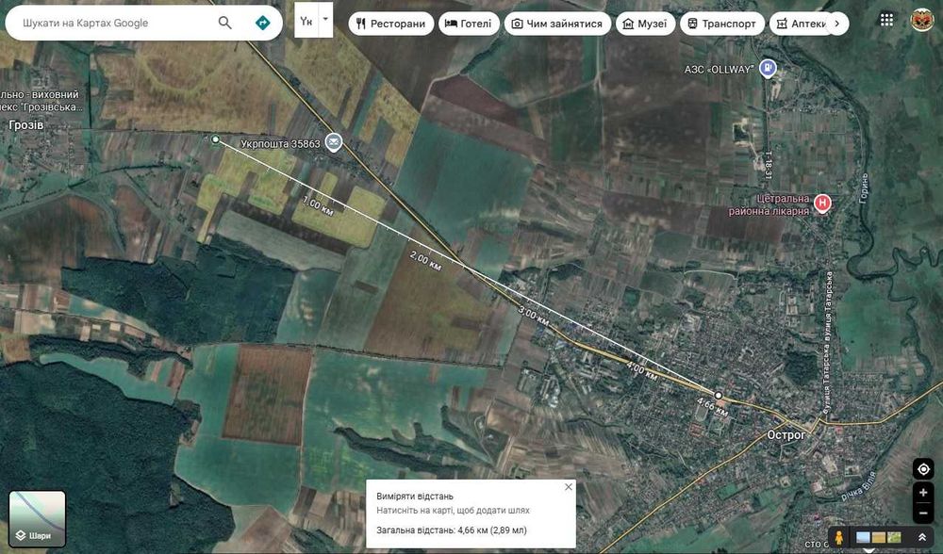Select the Чим зайнятися category chip

tap(557, 24)
